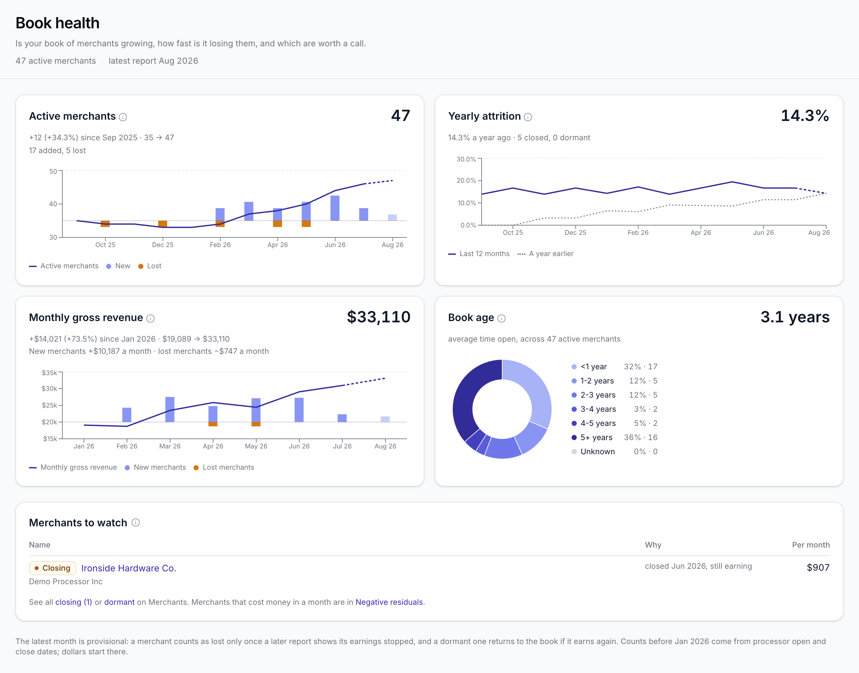Screen dimensions: 859x673
Task: Click the 14.3% attrition value
Action: [805, 116]
